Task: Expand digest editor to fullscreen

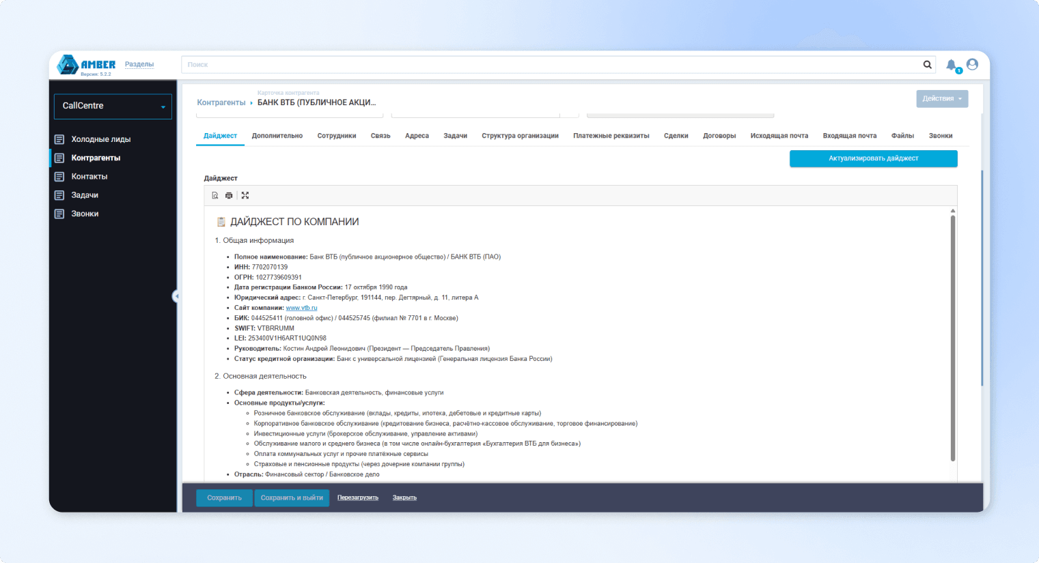Action: [x=245, y=195]
